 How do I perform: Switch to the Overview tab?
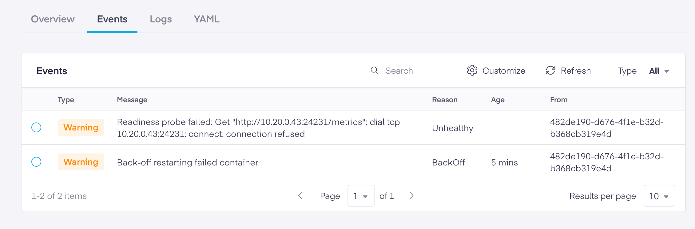click(x=53, y=19)
